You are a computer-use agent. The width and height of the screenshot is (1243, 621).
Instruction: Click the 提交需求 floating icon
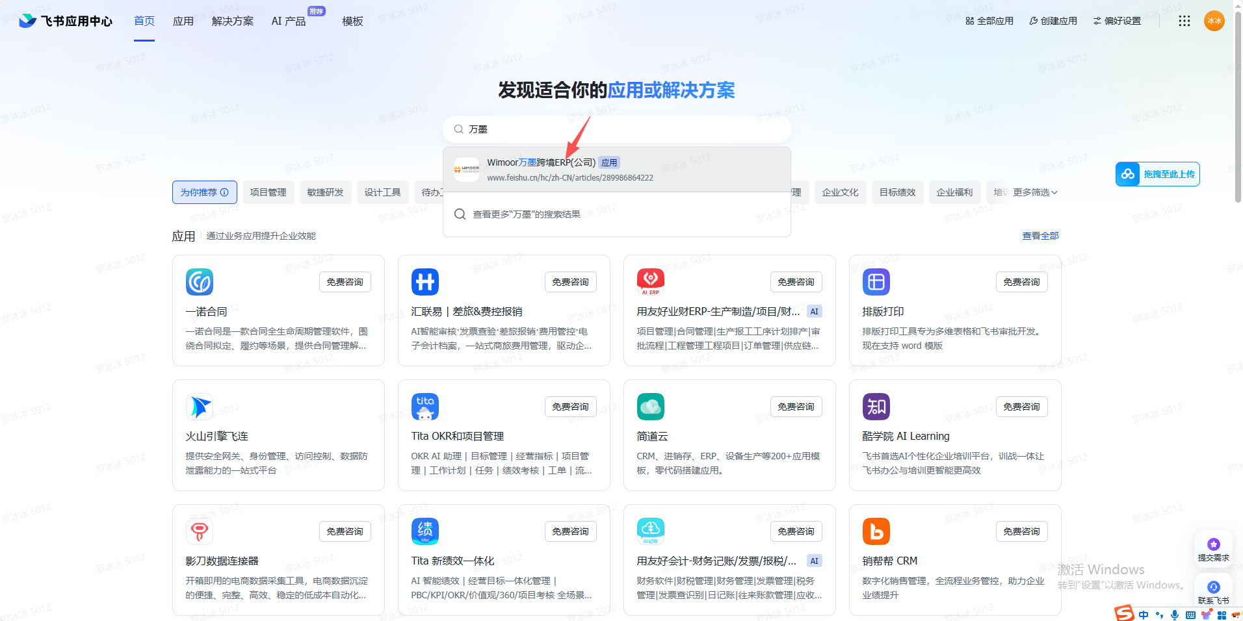(x=1213, y=548)
